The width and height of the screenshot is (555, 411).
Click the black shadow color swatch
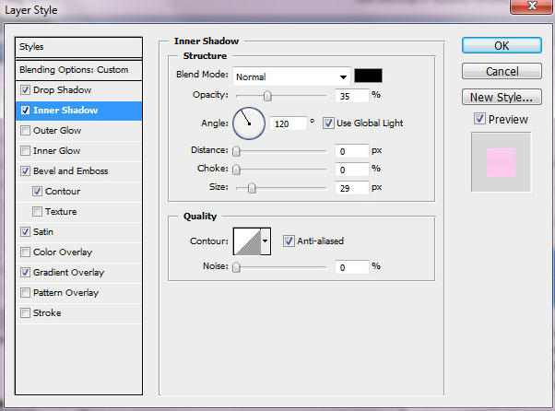click(369, 76)
